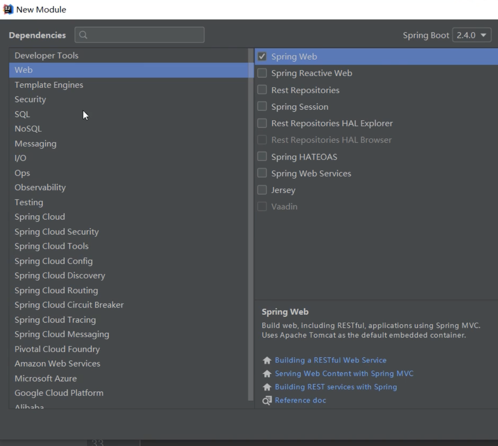Check the Spring Session dependency
Image resolution: width=498 pixels, height=446 pixels.
pyautogui.click(x=262, y=106)
